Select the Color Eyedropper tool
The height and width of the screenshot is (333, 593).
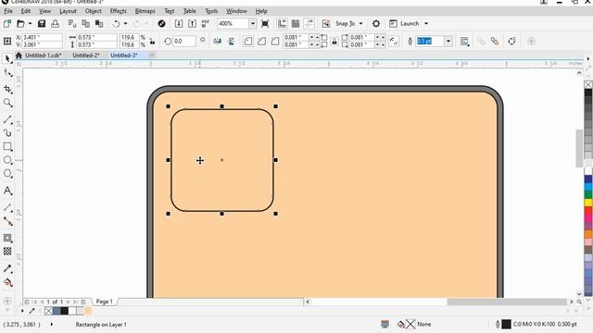[7, 268]
